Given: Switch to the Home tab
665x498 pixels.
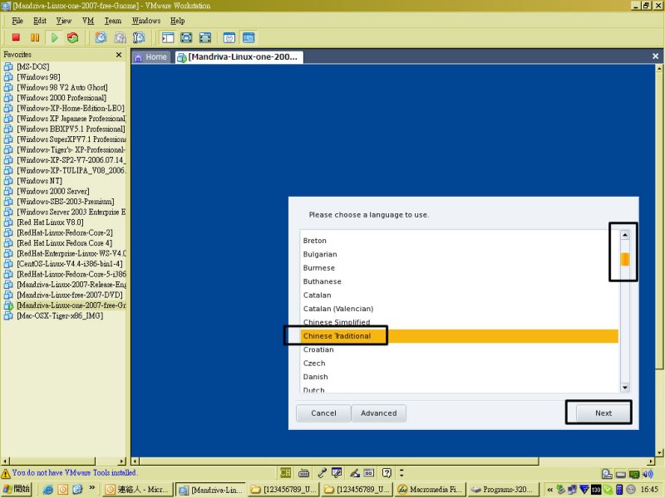Looking at the screenshot, I should (151, 57).
